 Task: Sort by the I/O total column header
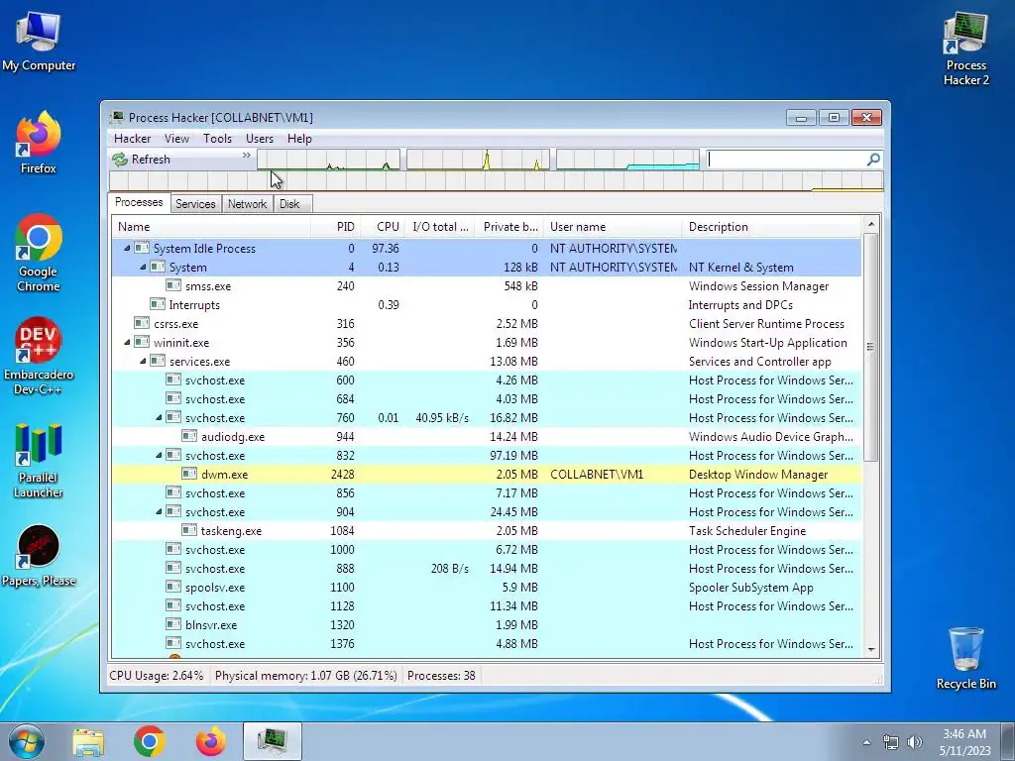[x=439, y=227]
